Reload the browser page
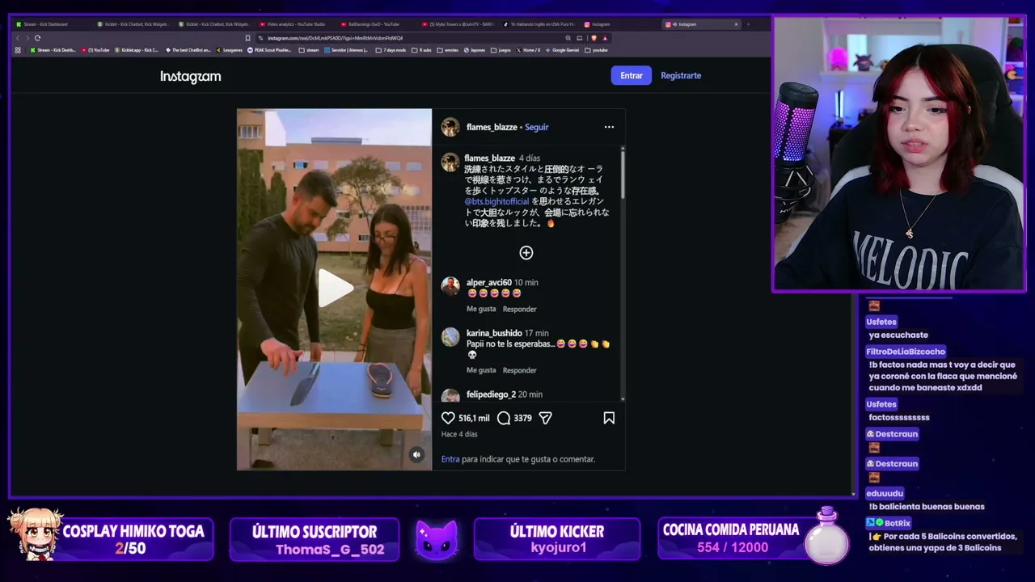The image size is (1035, 582). [x=37, y=38]
